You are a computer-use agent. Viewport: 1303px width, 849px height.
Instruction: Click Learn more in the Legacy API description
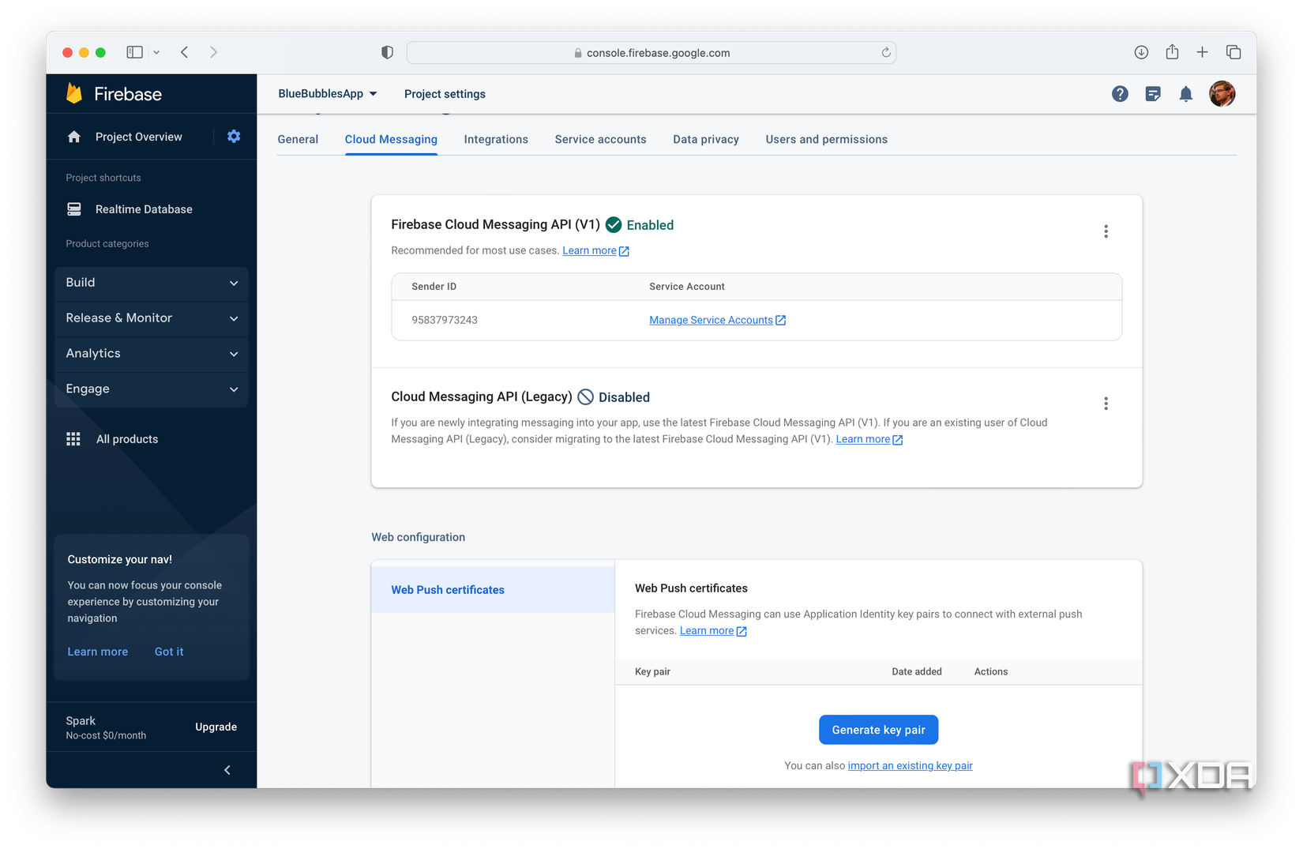pos(869,439)
